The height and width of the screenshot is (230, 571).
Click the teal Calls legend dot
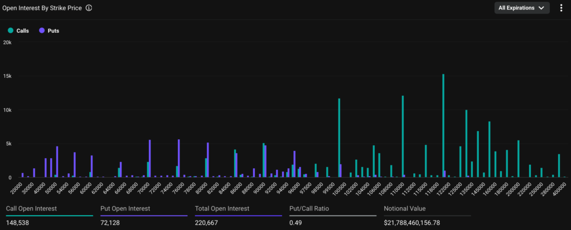10,31
